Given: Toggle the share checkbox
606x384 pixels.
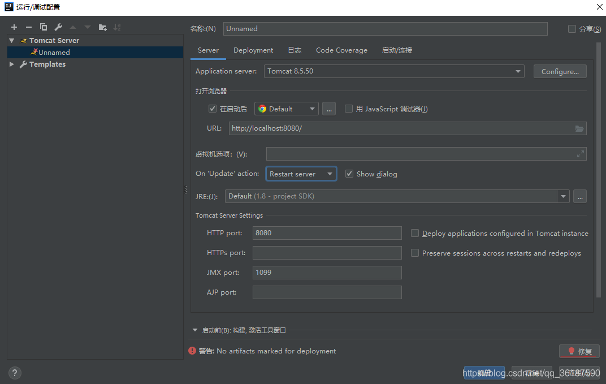Looking at the screenshot, I should [572, 29].
